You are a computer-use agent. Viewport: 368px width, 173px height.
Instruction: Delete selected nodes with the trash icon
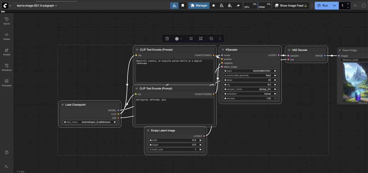(167, 39)
